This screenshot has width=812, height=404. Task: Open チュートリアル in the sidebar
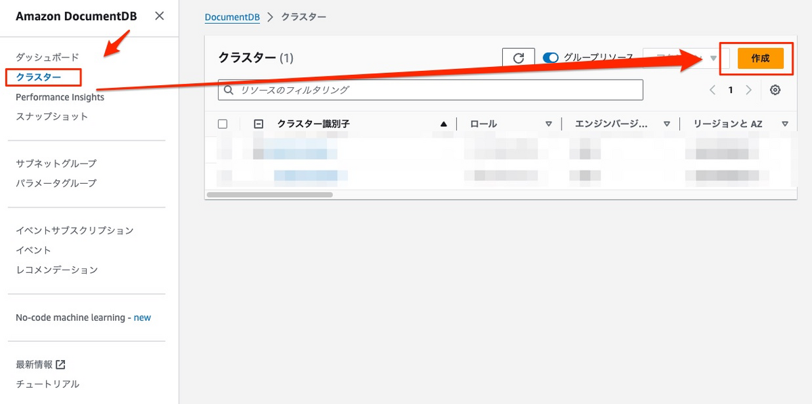(47, 384)
